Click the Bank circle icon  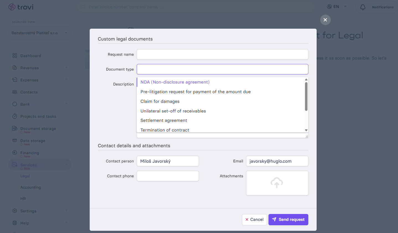tap(15, 104)
